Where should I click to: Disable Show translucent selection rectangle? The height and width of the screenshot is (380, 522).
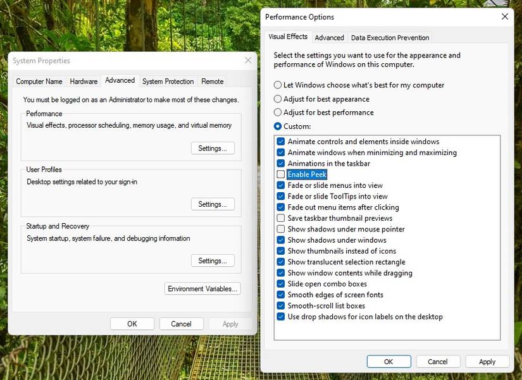coord(281,262)
